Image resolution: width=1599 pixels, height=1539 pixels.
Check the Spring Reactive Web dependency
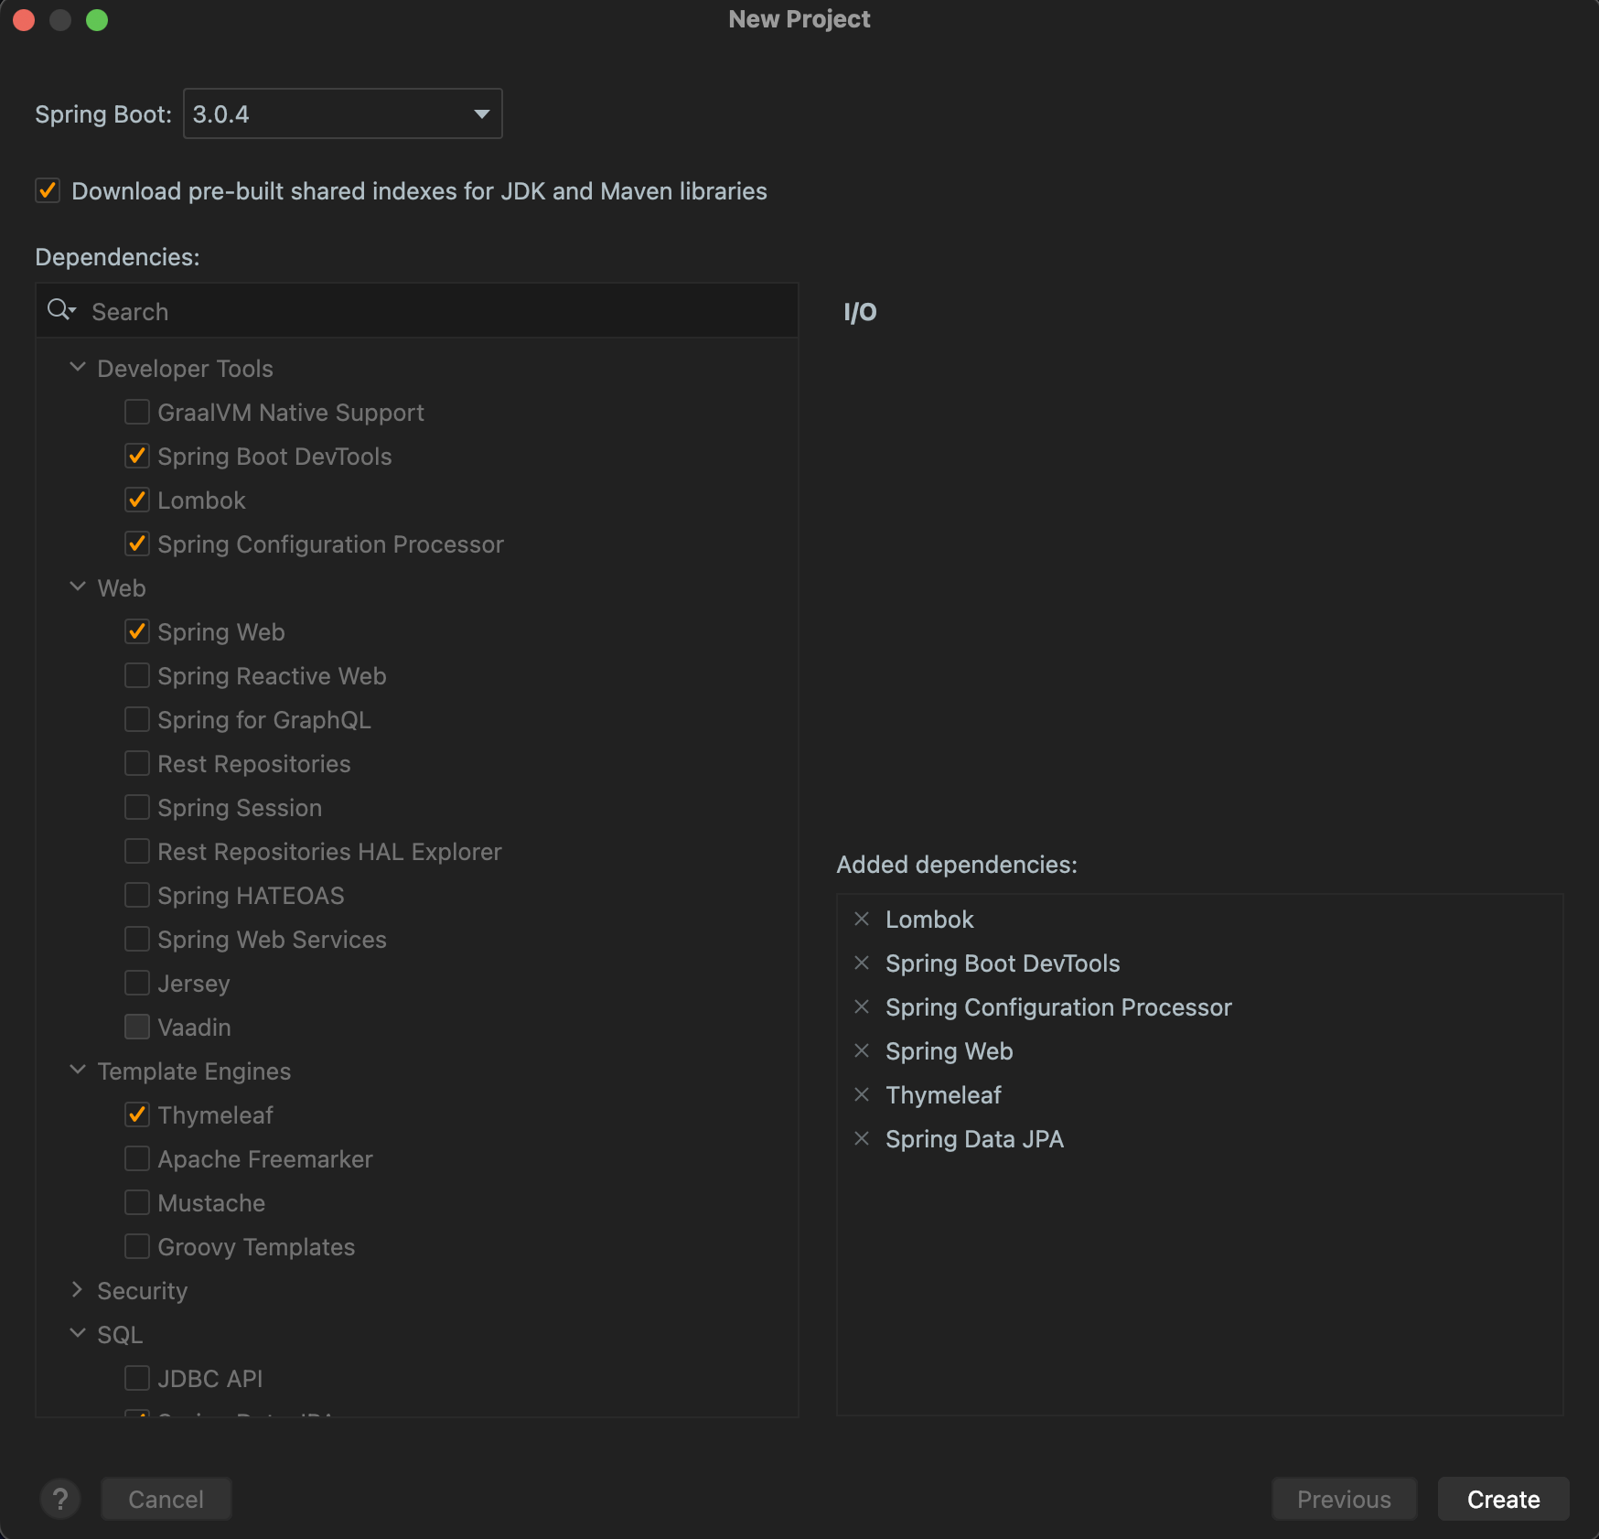tap(137, 676)
